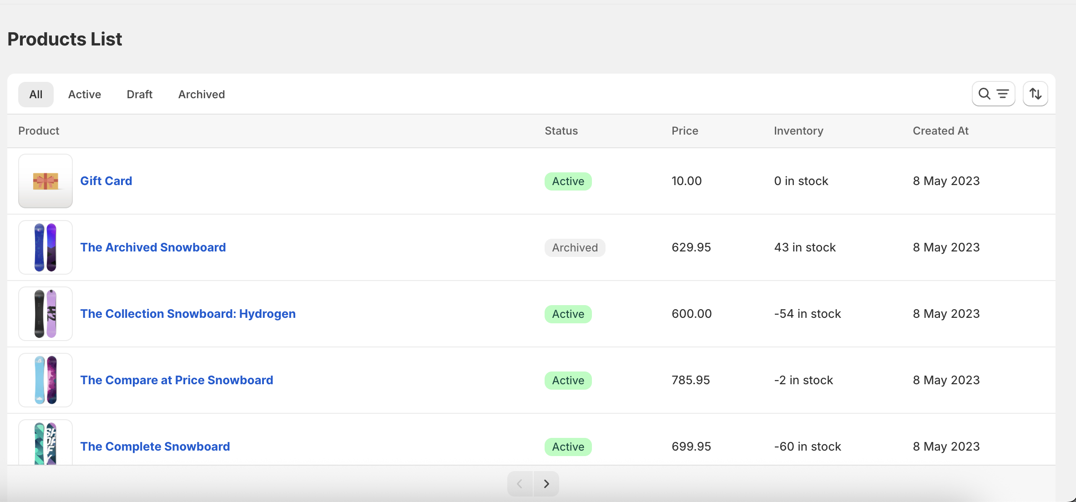This screenshot has width=1076, height=502.
Task: Click the Gift Card created date
Action: [x=946, y=181]
